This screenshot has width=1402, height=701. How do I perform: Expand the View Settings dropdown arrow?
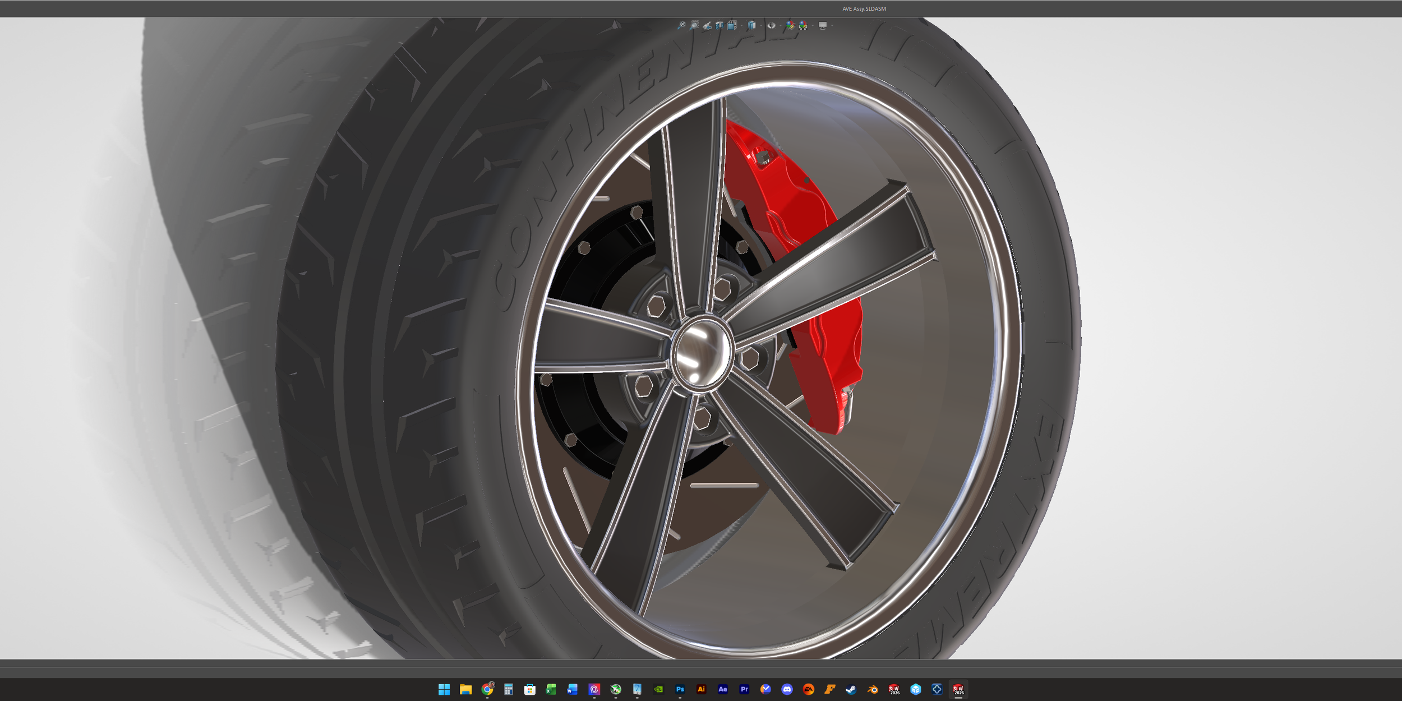click(832, 25)
